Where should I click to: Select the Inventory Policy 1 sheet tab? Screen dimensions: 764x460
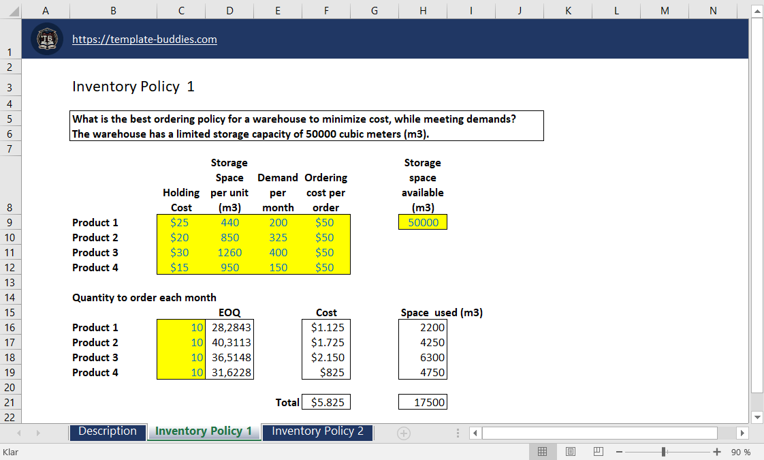[x=204, y=431]
